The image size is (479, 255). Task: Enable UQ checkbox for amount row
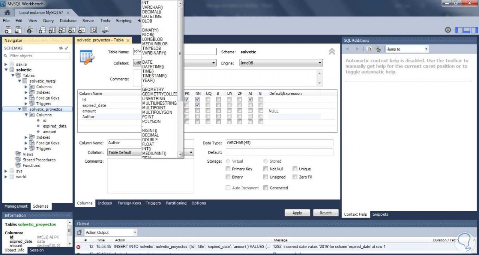[208, 111]
